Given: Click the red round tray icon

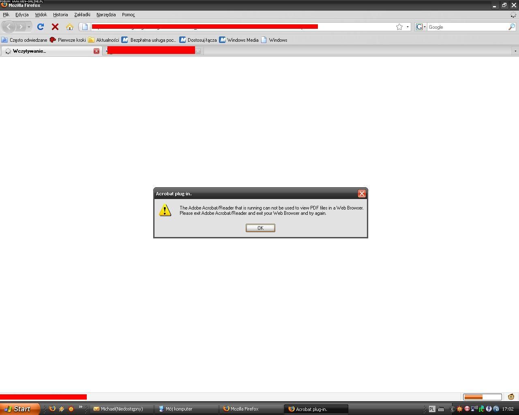Looking at the screenshot, I should pyautogui.click(x=467, y=409).
